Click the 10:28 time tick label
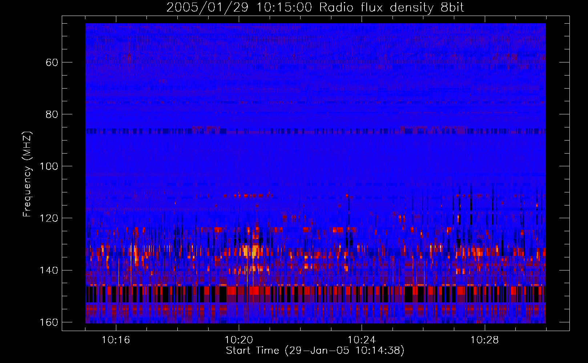The image size is (588, 363). click(484, 340)
